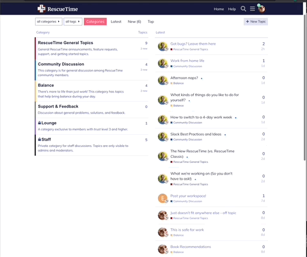
Task: Go to Home in the header
Action: coord(219,9)
